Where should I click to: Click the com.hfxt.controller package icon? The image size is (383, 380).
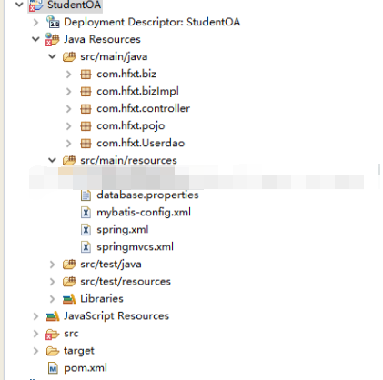coord(86,108)
